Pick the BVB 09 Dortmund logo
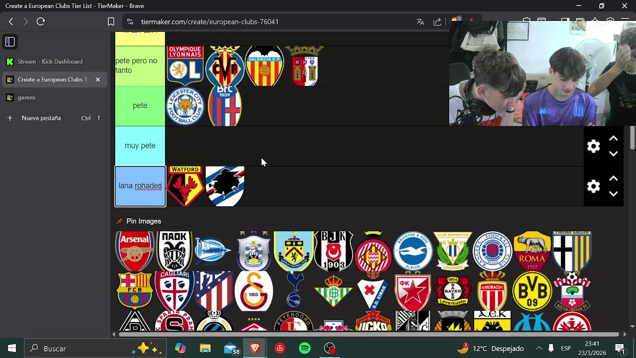 click(532, 291)
